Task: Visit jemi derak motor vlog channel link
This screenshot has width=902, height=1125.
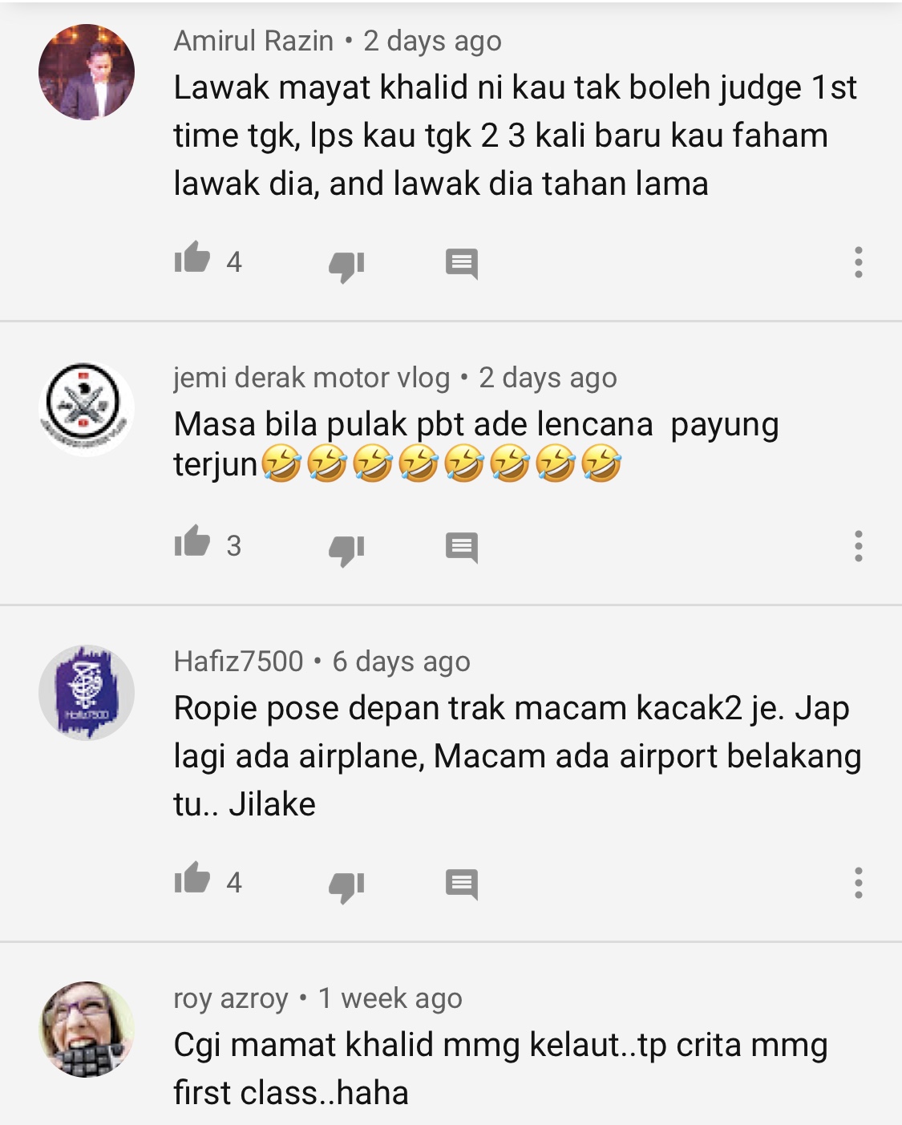Action: point(311,378)
